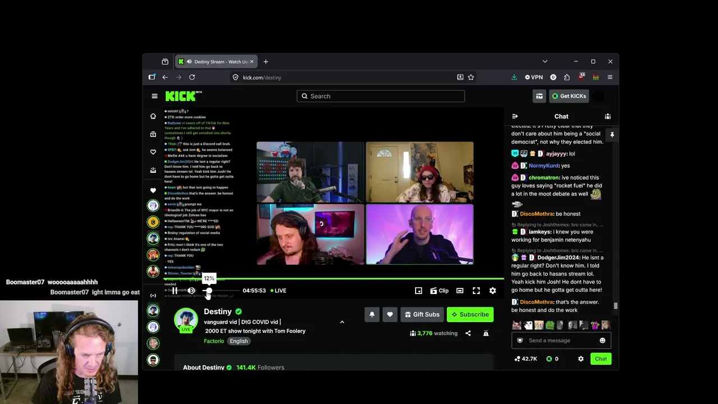
Task: Open NormyKurd's username in chat
Action: tap(544, 166)
